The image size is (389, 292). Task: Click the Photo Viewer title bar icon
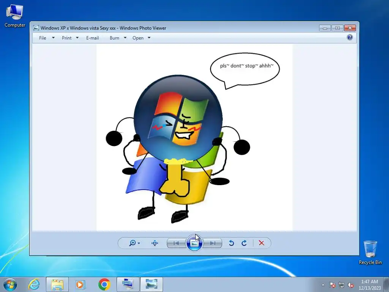pyautogui.click(x=36, y=28)
